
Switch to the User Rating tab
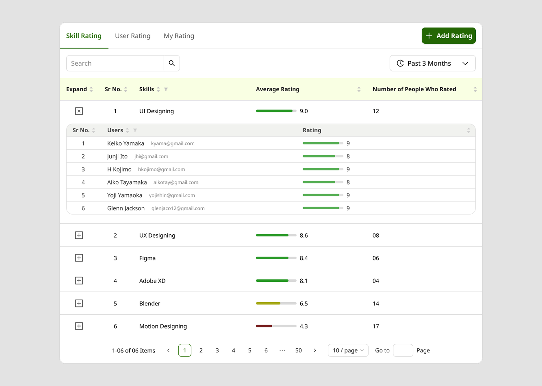133,36
